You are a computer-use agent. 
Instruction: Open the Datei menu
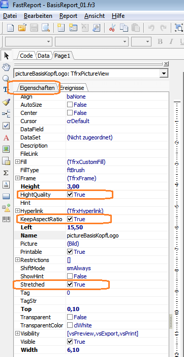coord(10,16)
